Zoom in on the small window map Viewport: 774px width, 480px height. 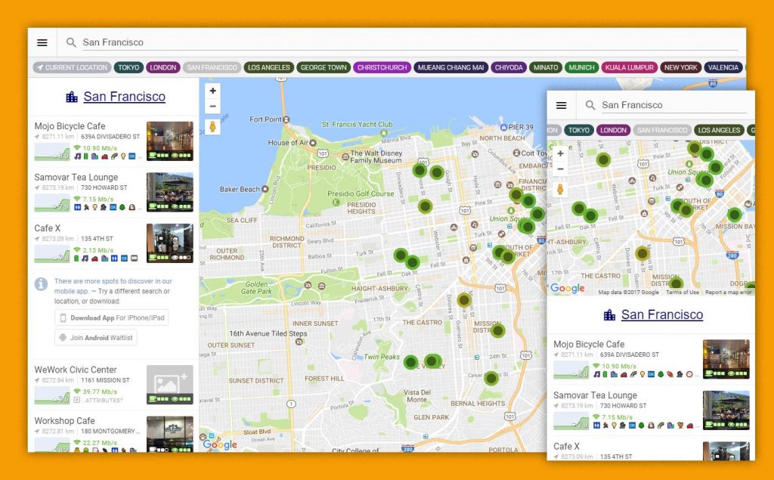(560, 153)
